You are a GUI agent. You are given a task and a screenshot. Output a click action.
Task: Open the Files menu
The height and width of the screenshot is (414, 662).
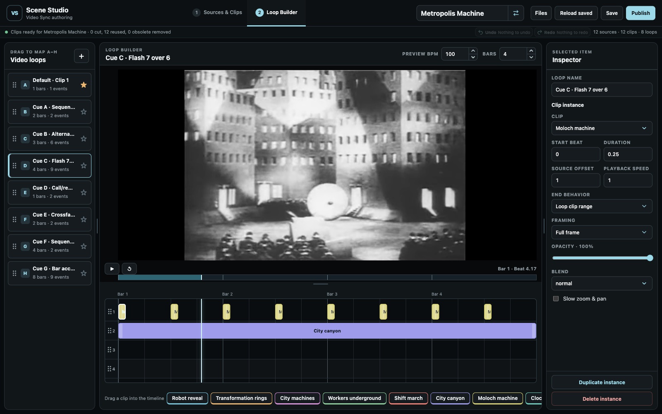(541, 13)
